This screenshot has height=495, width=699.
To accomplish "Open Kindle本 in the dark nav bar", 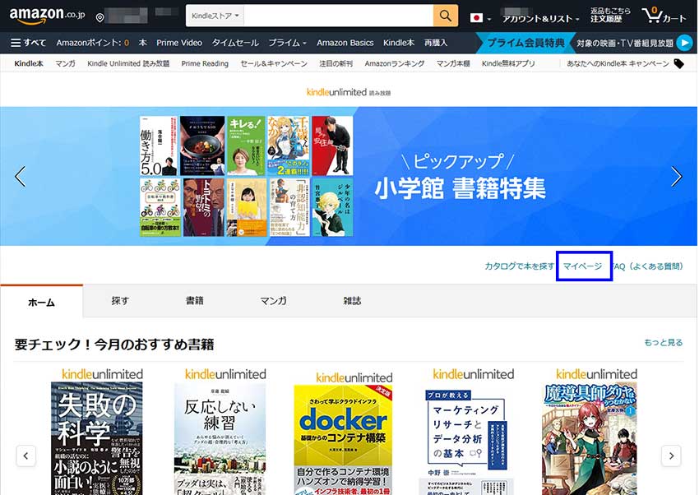I will (399, 43).
